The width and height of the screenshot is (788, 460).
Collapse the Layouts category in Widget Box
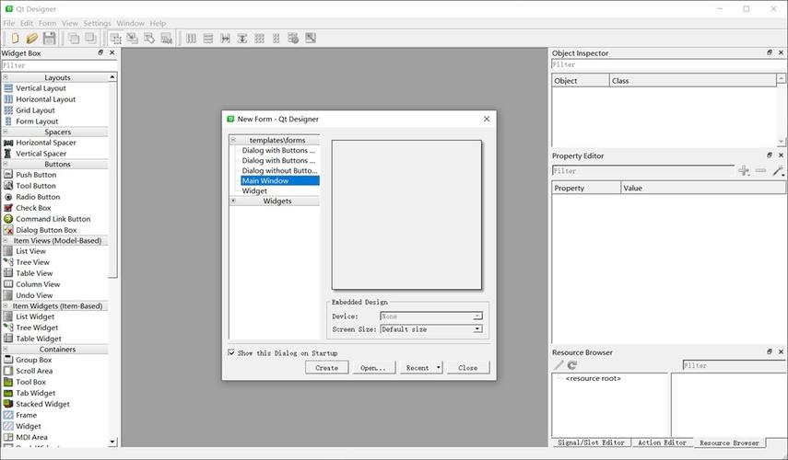[5, 77]
